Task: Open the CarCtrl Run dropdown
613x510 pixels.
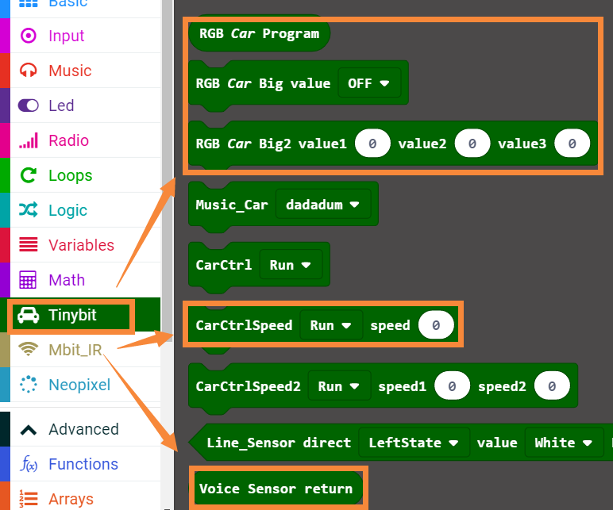Action: (289, 265)
